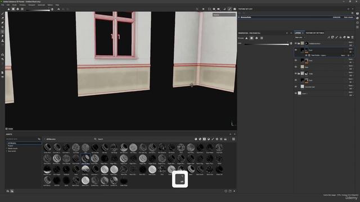Select UV chunk fill in Properties panel
The width and height of the screenshot is (360, 202).
(262, 38)
